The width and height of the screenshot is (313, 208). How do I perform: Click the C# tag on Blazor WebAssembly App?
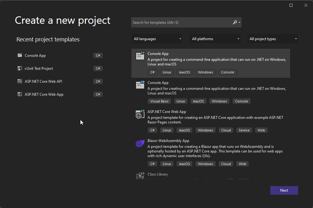click(152, 164)
